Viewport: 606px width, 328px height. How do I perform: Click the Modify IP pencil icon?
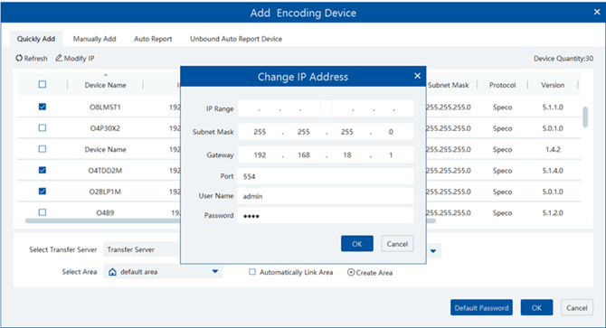pyautogui.click(x=59, y=58)
